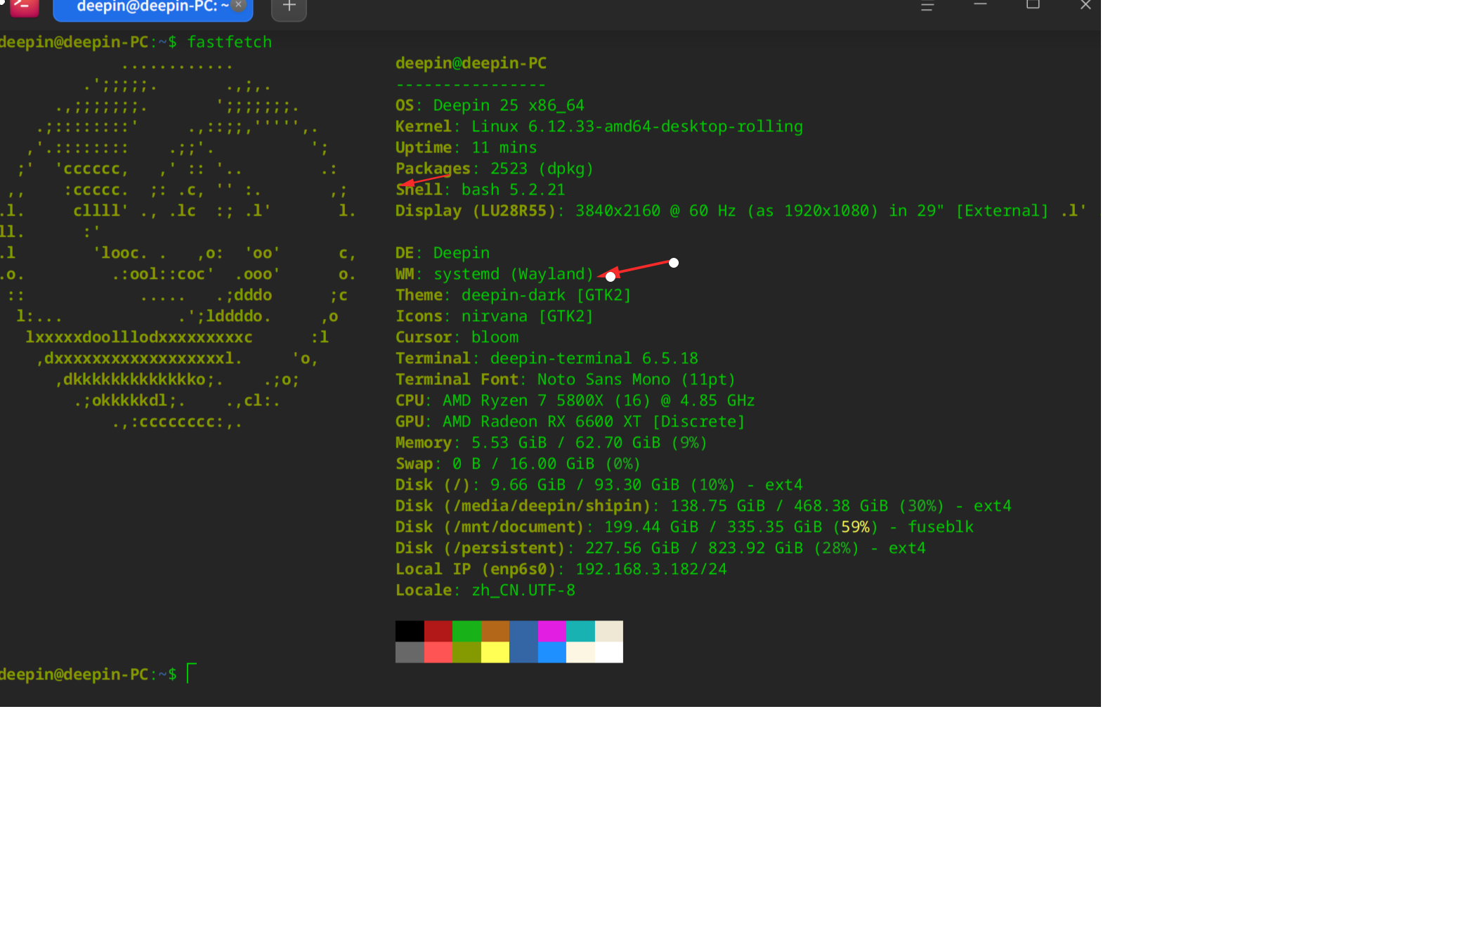This screenshot has width=1467, height=943.
Task: Click the 'Cursor: bloom' line
Action: coord(457,337)
